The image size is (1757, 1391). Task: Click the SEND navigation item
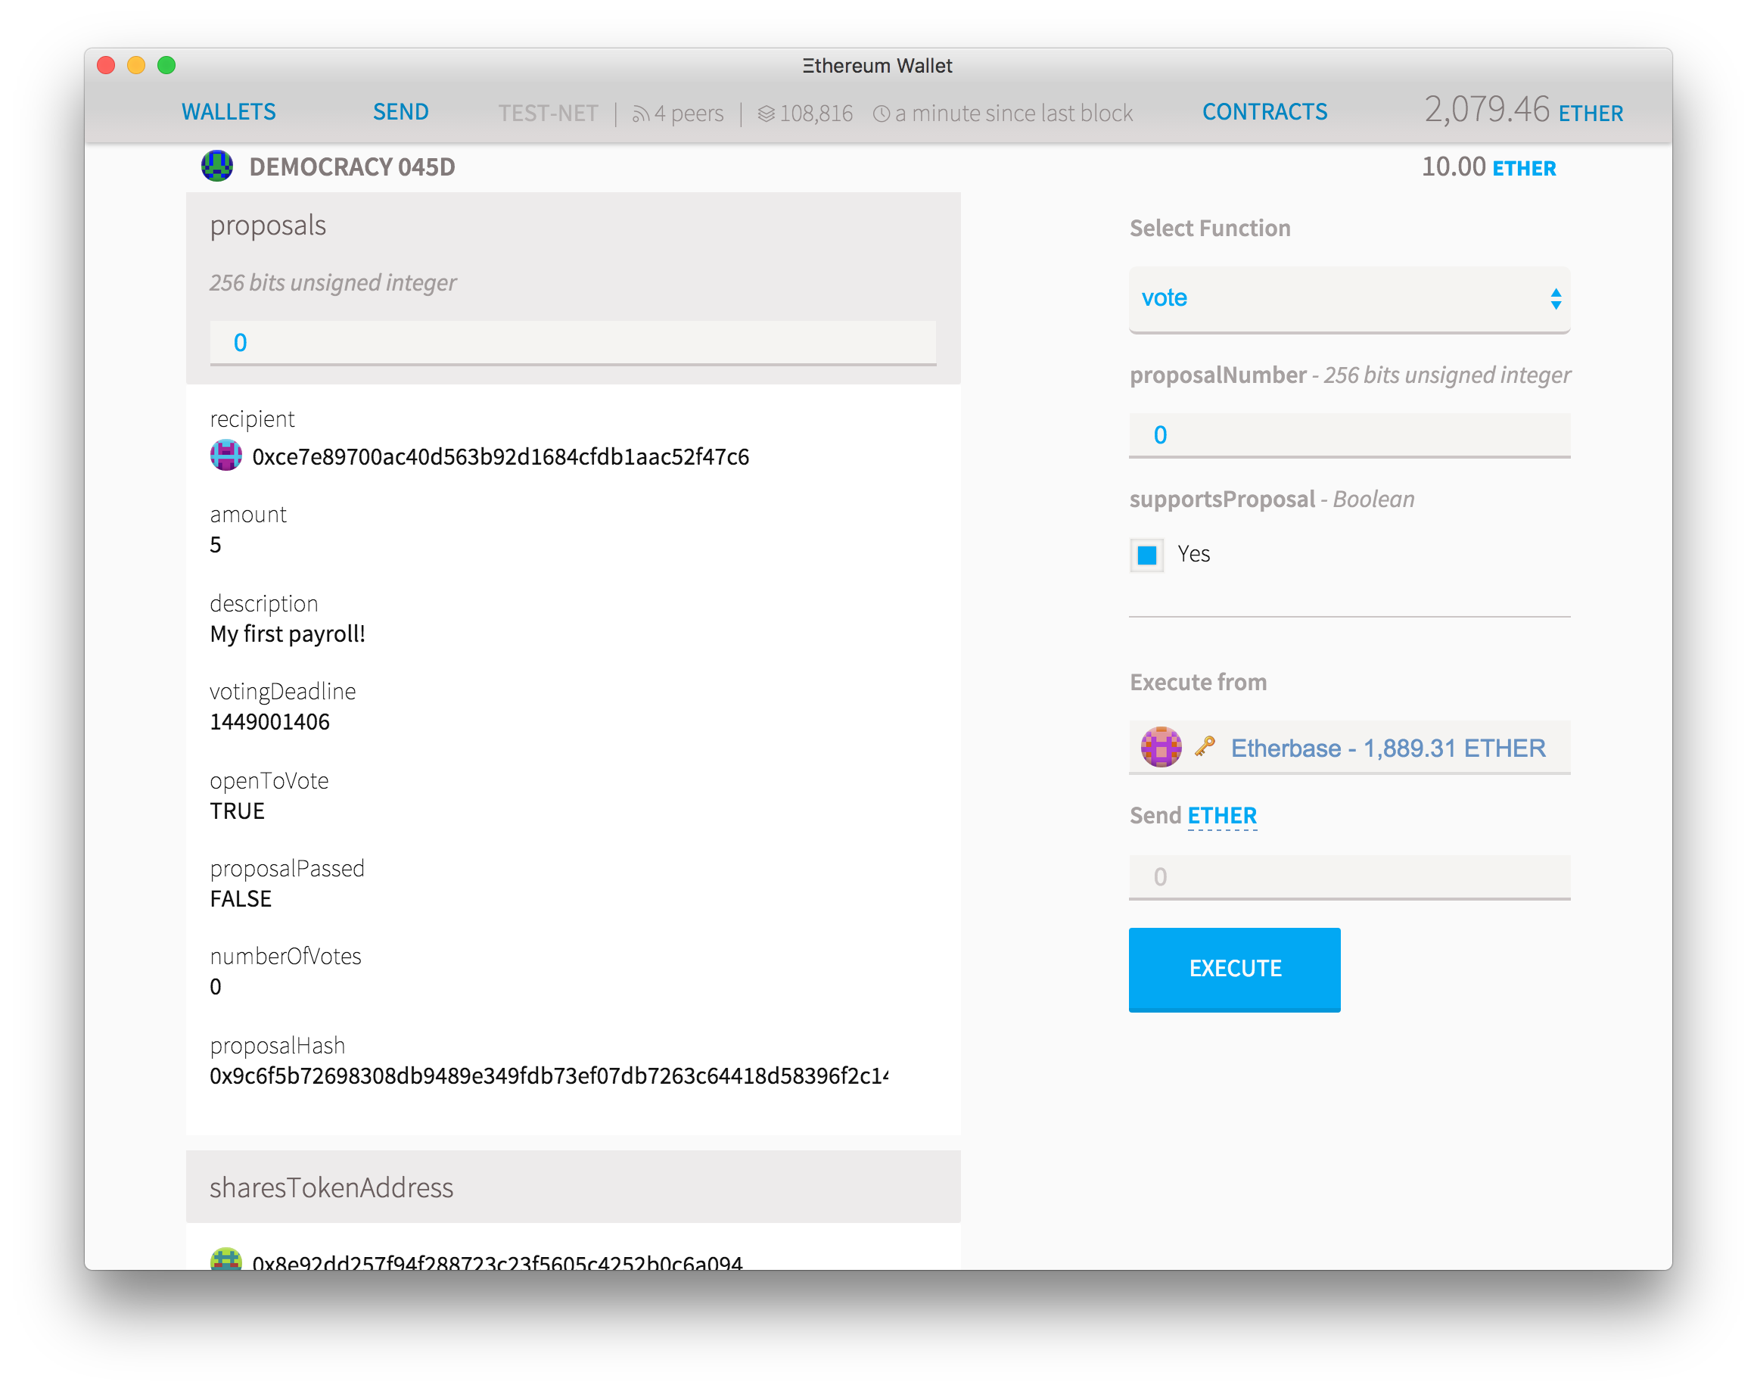[x=396, y=111]
